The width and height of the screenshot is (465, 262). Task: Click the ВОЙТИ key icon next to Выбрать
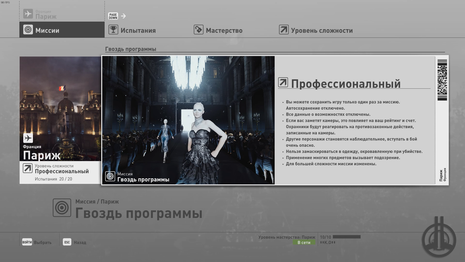(x=27, y=241)
